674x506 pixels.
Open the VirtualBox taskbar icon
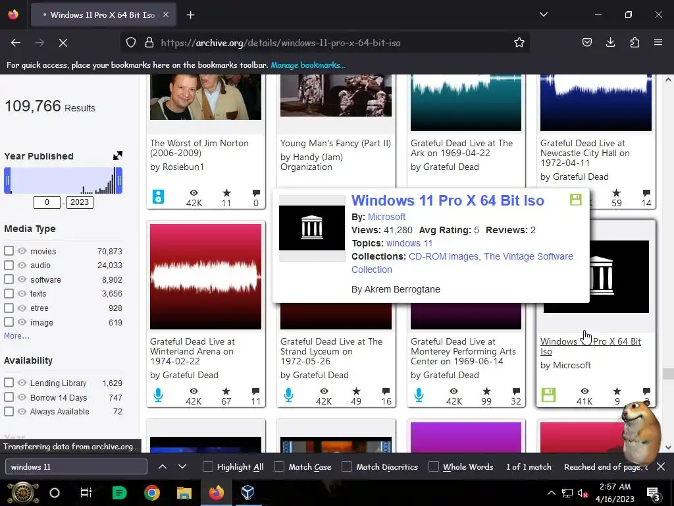point(248,493)
